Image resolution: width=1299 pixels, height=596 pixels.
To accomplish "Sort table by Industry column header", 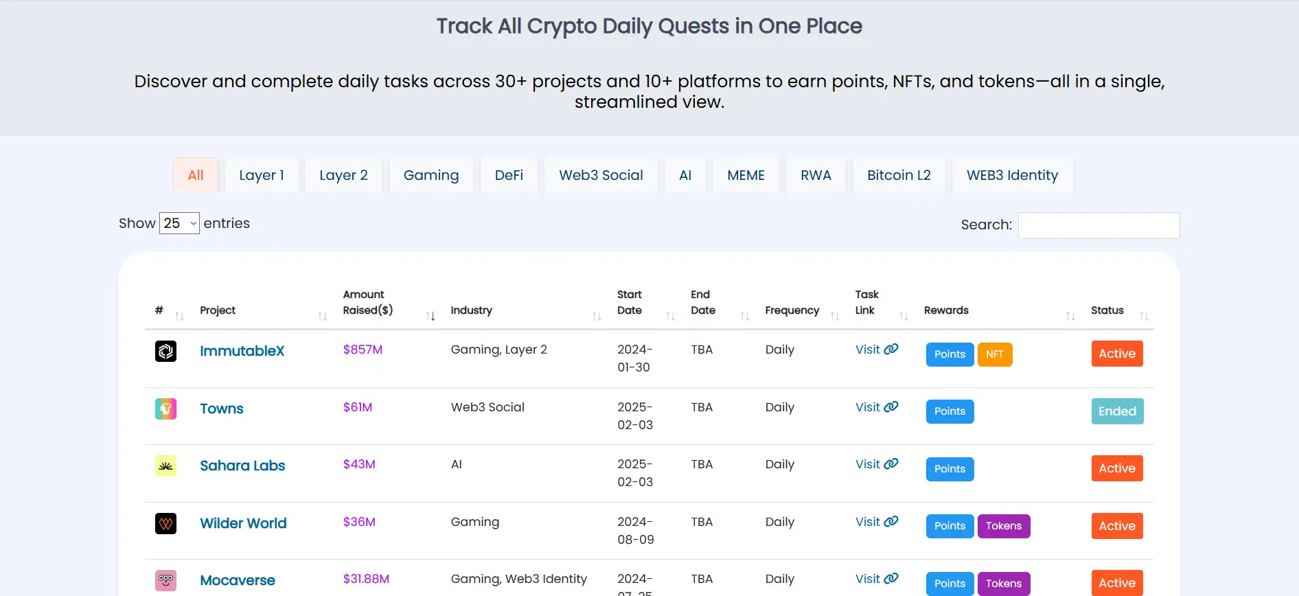I will pos(471,310).
